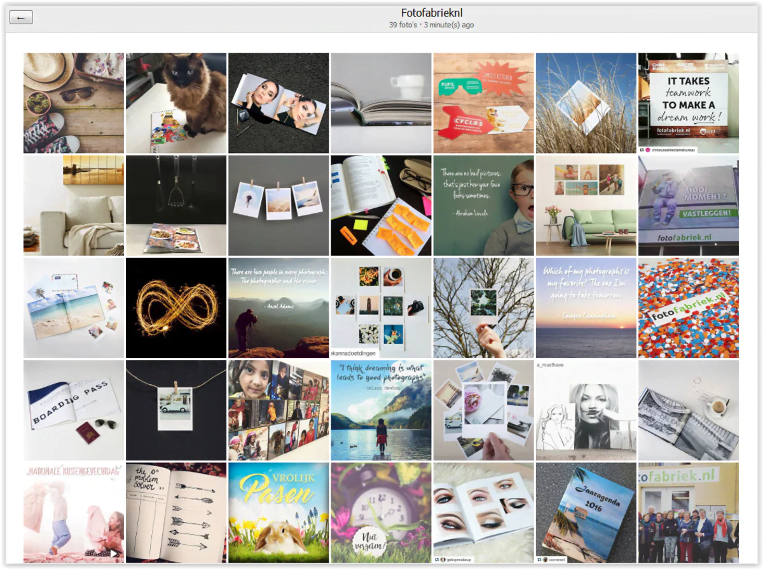
Task: Open the fotofabriek.nl confetti image
Action: click(x=689, y=308)
